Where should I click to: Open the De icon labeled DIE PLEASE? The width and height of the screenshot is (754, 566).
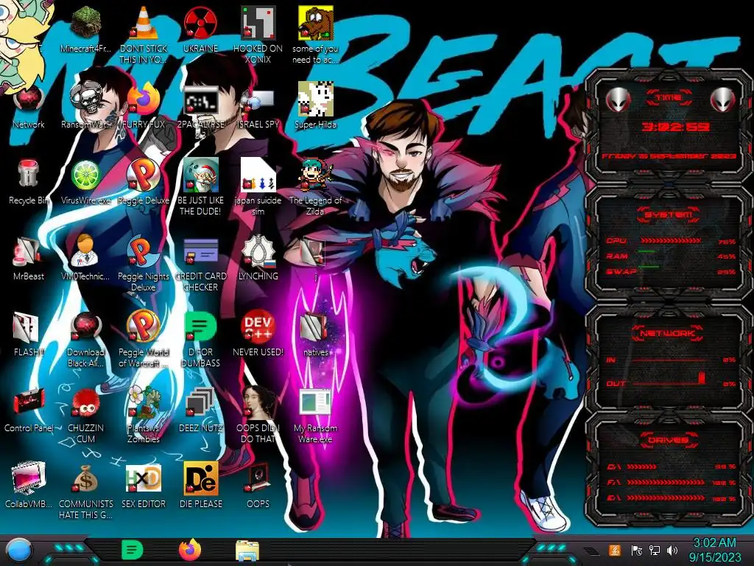pyautogui.click(x=200, y=478)
